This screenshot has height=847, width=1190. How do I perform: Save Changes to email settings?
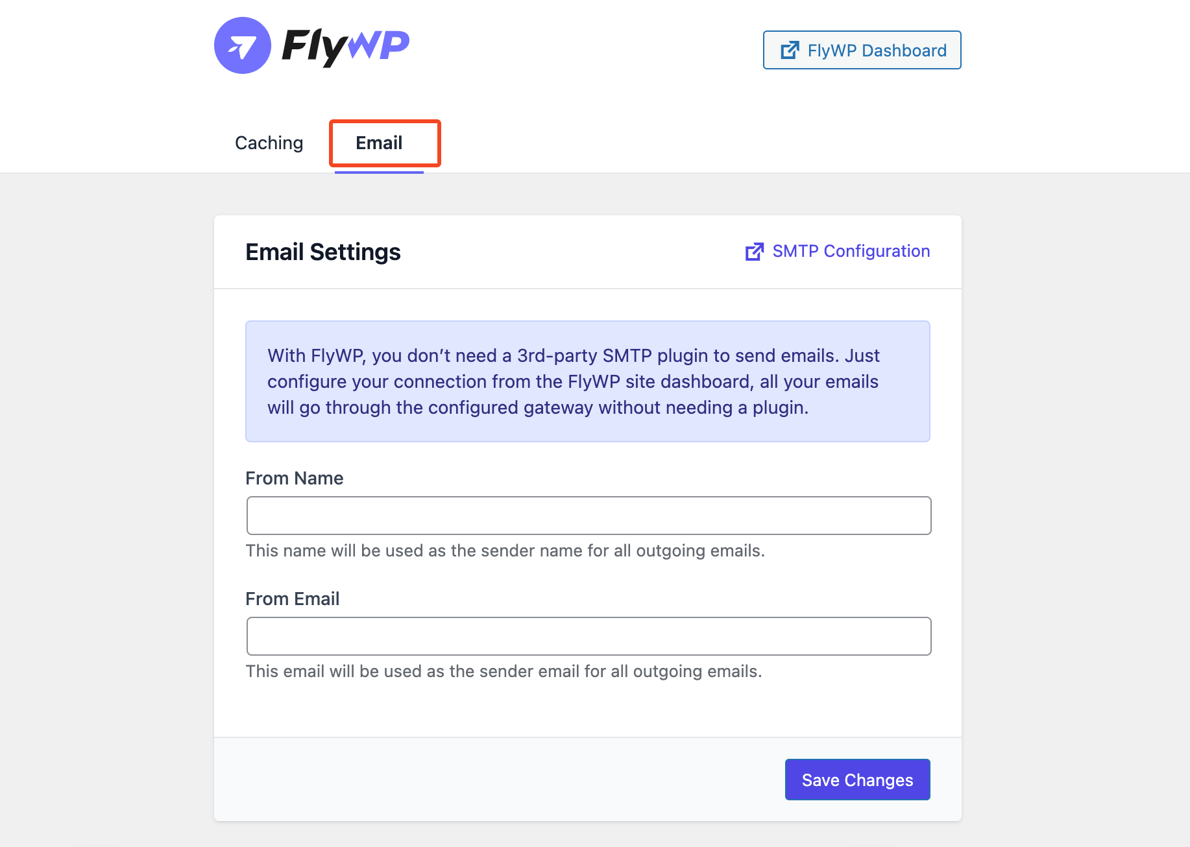point(857,780)
